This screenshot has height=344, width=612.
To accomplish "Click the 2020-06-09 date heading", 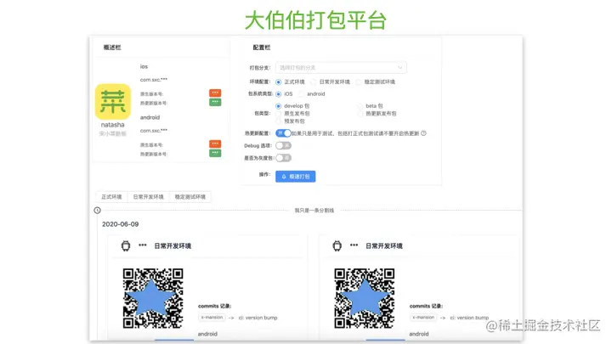I will point(120,224).
